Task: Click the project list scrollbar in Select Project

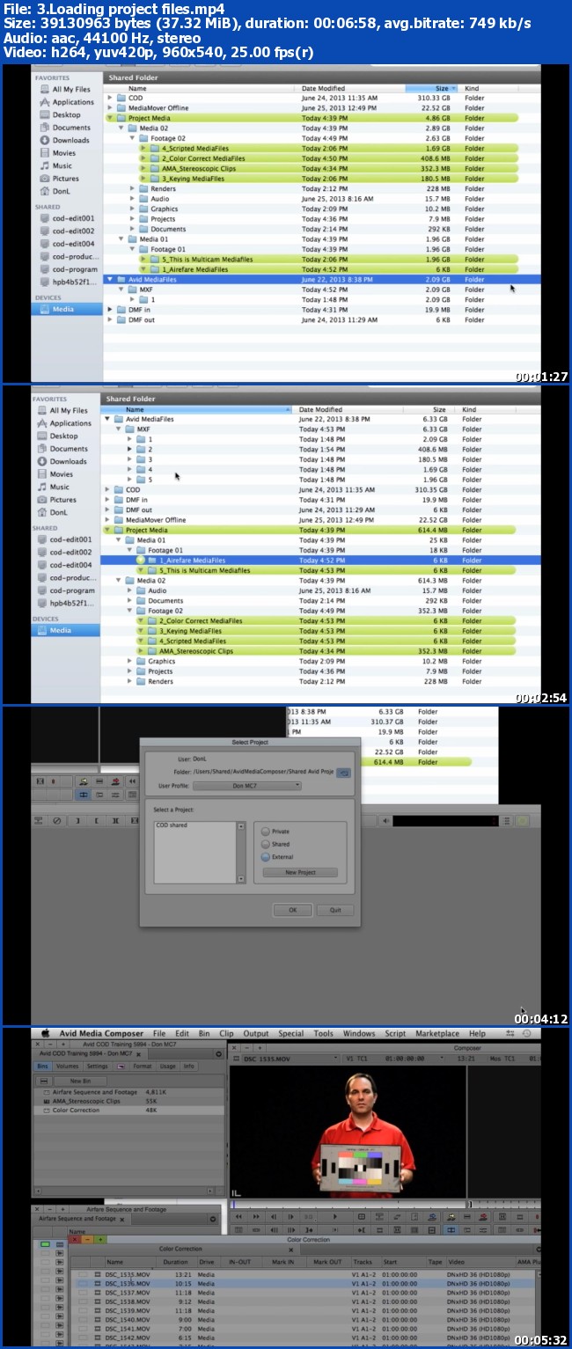Action: 241,852
